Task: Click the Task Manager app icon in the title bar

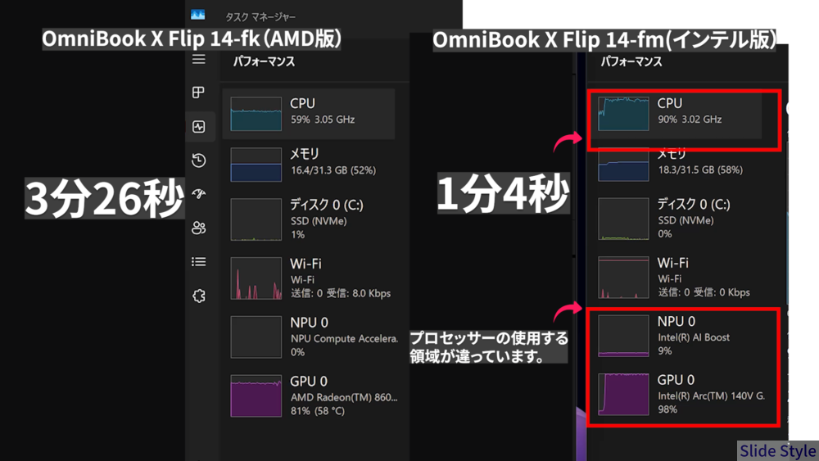Action: pos(198,15)
